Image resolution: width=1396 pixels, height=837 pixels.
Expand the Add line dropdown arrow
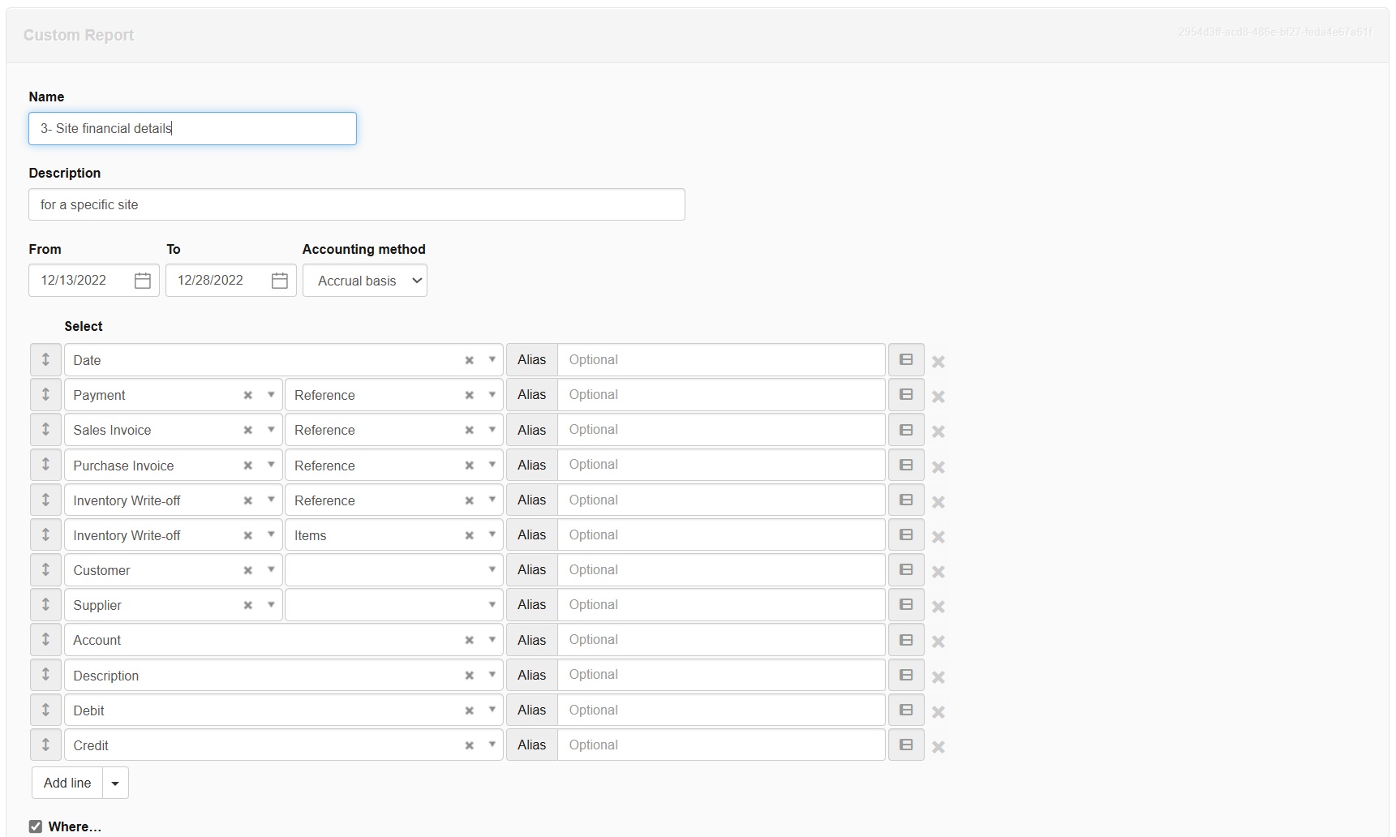pyautogui.click(x=115, y=783)
